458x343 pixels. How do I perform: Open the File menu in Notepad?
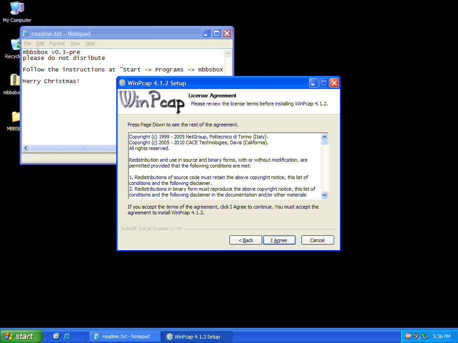tap(27, 43)
